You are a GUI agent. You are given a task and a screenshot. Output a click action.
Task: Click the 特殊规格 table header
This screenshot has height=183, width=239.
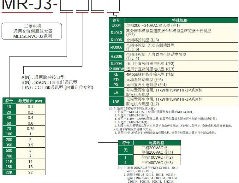pos(181,20)
